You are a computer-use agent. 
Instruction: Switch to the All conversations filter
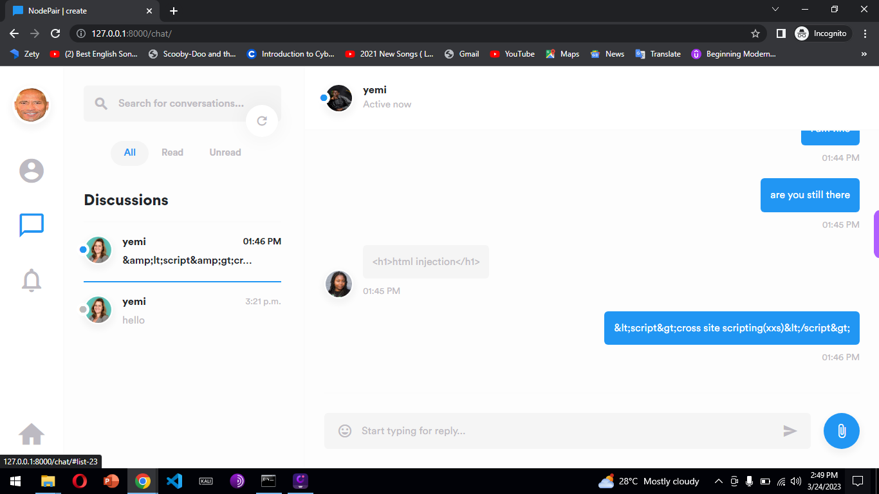coord(130,152)
